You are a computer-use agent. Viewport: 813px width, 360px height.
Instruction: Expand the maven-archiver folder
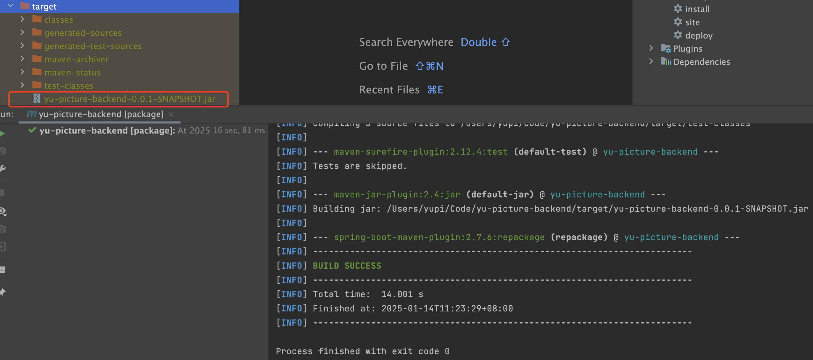coord(22,59)
